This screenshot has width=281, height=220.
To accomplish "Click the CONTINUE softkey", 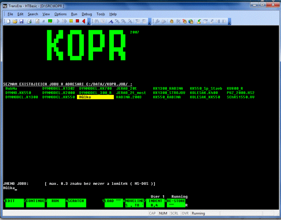I will 35,203.
